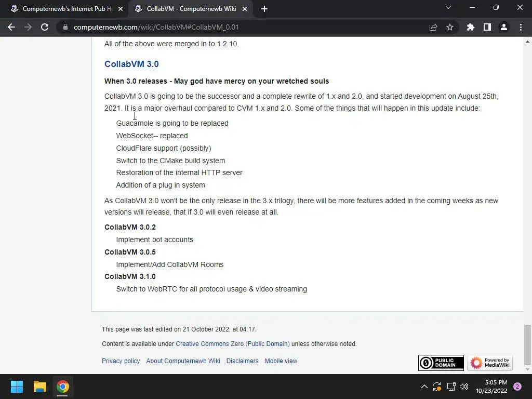
Task: Click the Powered by MediaWiki badge
Action: click(490, 363)
